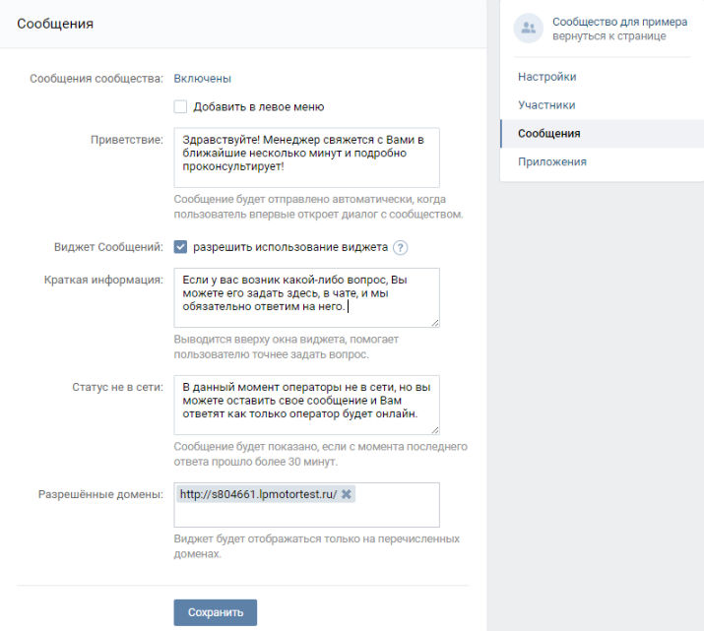Click the Сохранить button
The width and height of the screenshot is (704, 631).
click(x=216, y=612)
